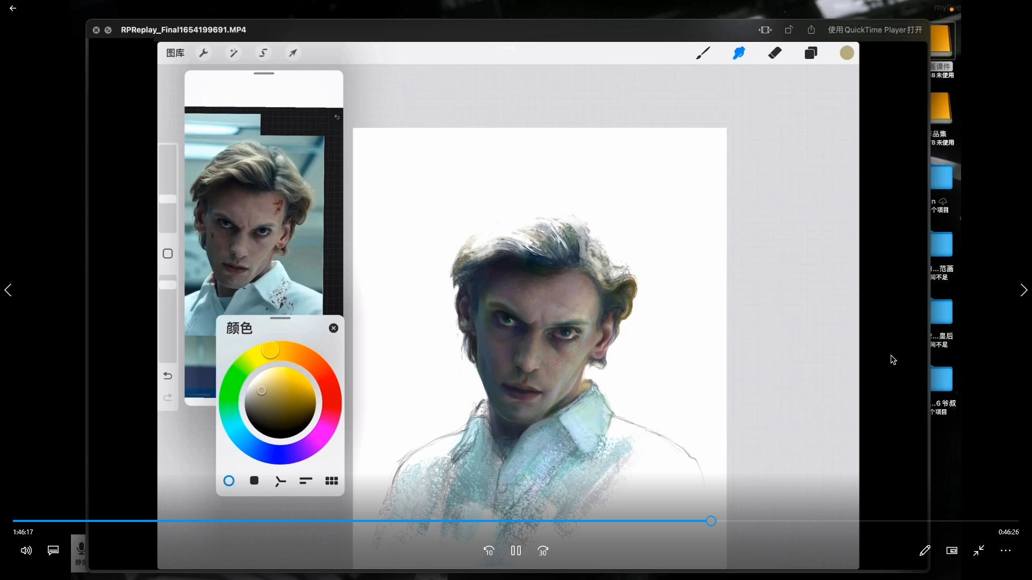Select the eraser tool

(775, 53)
